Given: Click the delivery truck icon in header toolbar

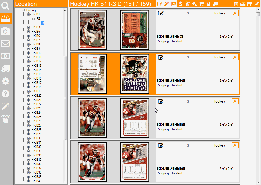Looking at the screenshot, I should [x=215, y=4].
